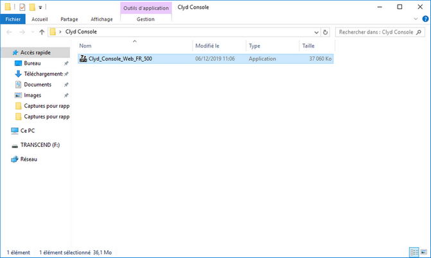Click the Clyd_Console_Web_FR_500 application icon
The height and width of the screenshot is (258, 431).
pyautogui.click(x=84, y=58)
